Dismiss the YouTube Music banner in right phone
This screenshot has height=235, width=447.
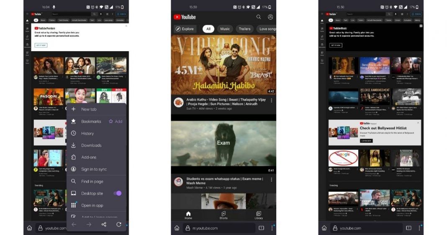coord(421,26)
